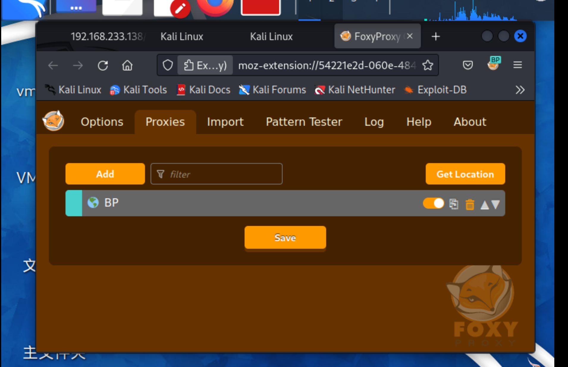Image resolution: width=568 pixels, height=367 pixels.
Task: Duplicate the BP proxy entry
Action: point(454,204)
